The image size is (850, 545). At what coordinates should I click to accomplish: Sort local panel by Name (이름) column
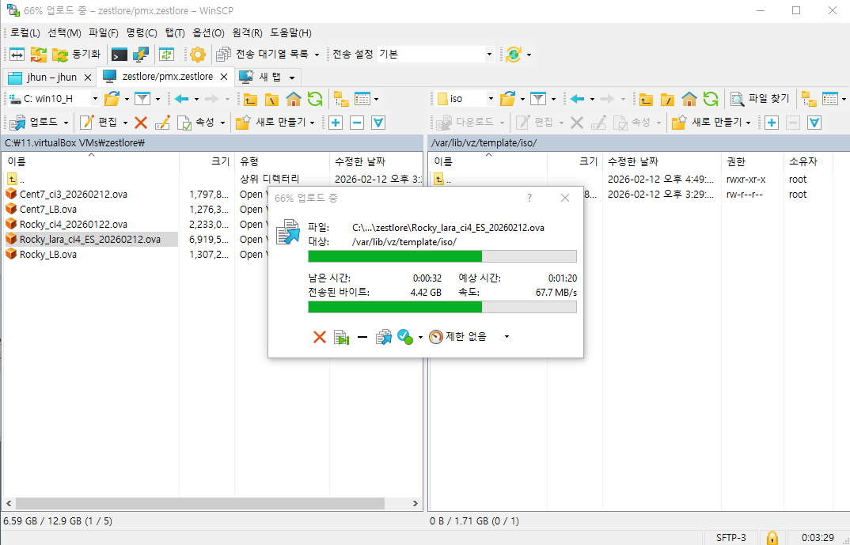coord(91,161)
